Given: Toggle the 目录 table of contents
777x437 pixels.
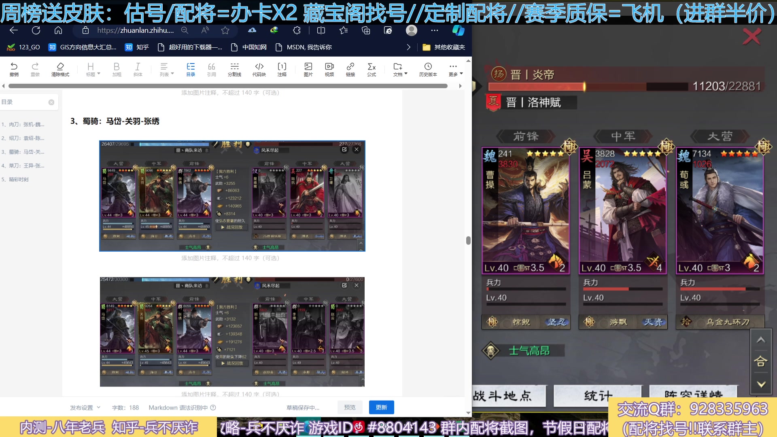Looking at the screenshot, I should (x=191, y=69).
